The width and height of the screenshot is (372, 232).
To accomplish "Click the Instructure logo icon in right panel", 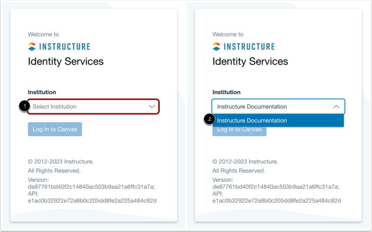I will pos(216,46).
